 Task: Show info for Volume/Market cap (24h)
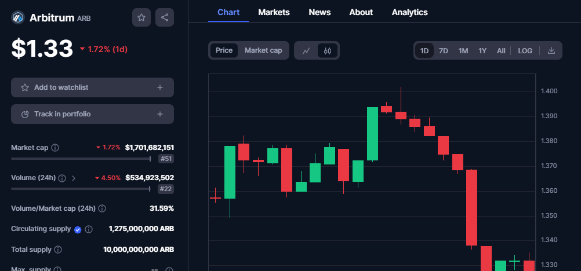(x=102, y=209)
